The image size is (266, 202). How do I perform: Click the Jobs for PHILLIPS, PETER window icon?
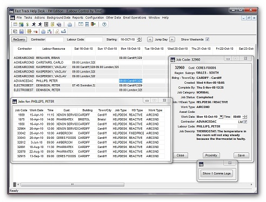click(x=15, y=102)
